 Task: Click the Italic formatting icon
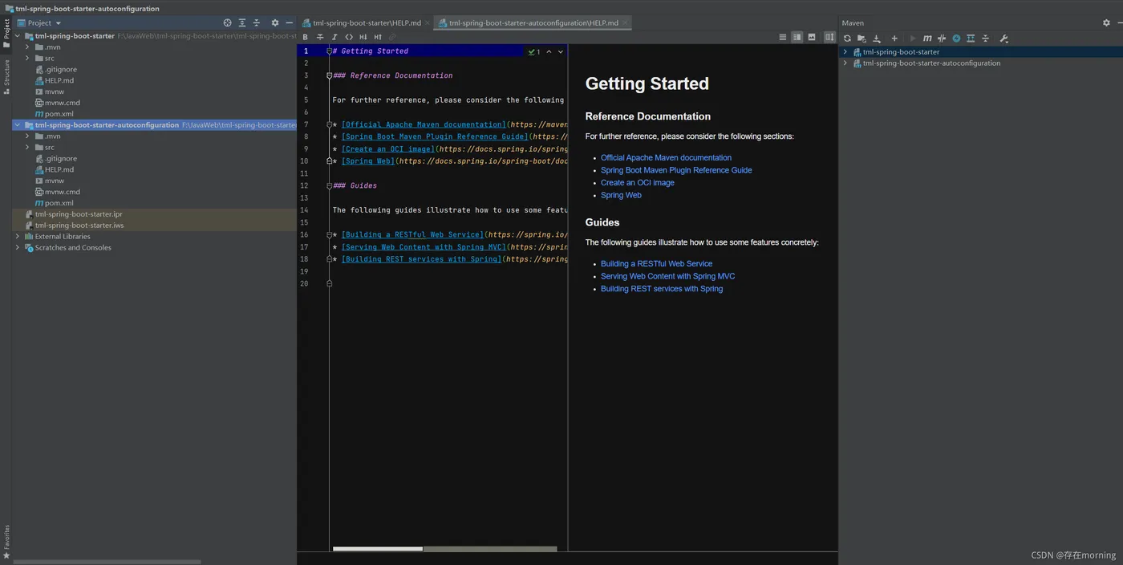pyautogui.click(x=334, y=37)
